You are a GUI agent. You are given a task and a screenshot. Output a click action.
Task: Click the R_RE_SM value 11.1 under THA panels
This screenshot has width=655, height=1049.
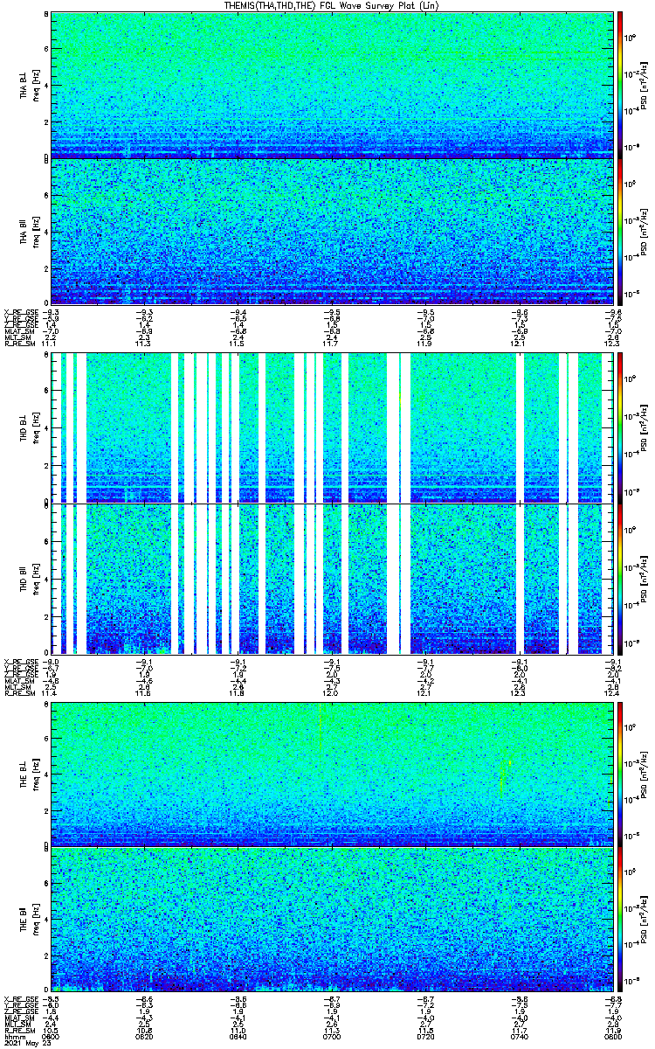50,344
